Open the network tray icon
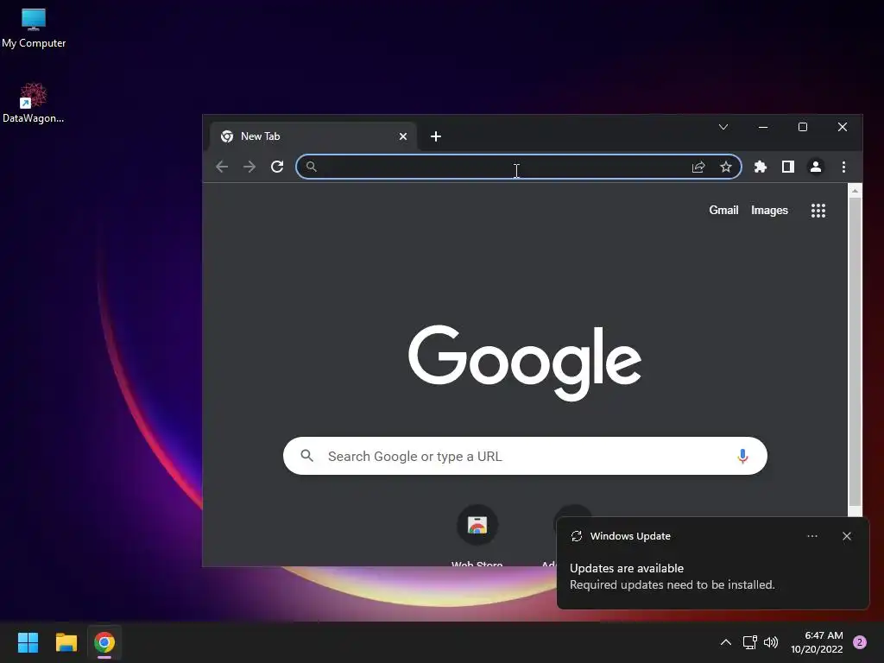 click(750, 642)
